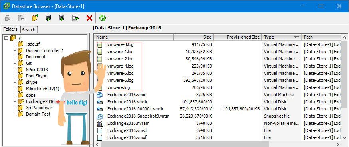Viewport: 349px width, 147px height.
Task: Select the apps folder
Action: click(x=30, y=95)
